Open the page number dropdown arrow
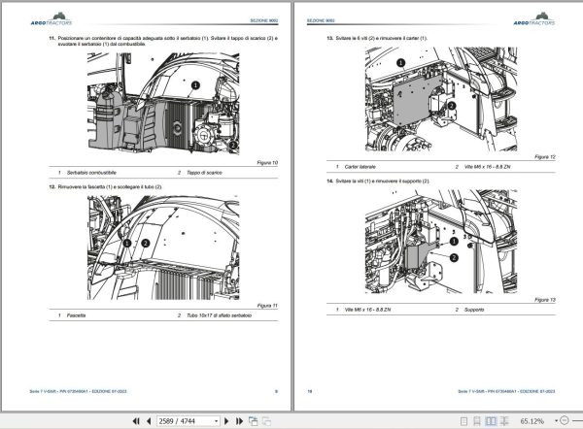 pos(216,421)
